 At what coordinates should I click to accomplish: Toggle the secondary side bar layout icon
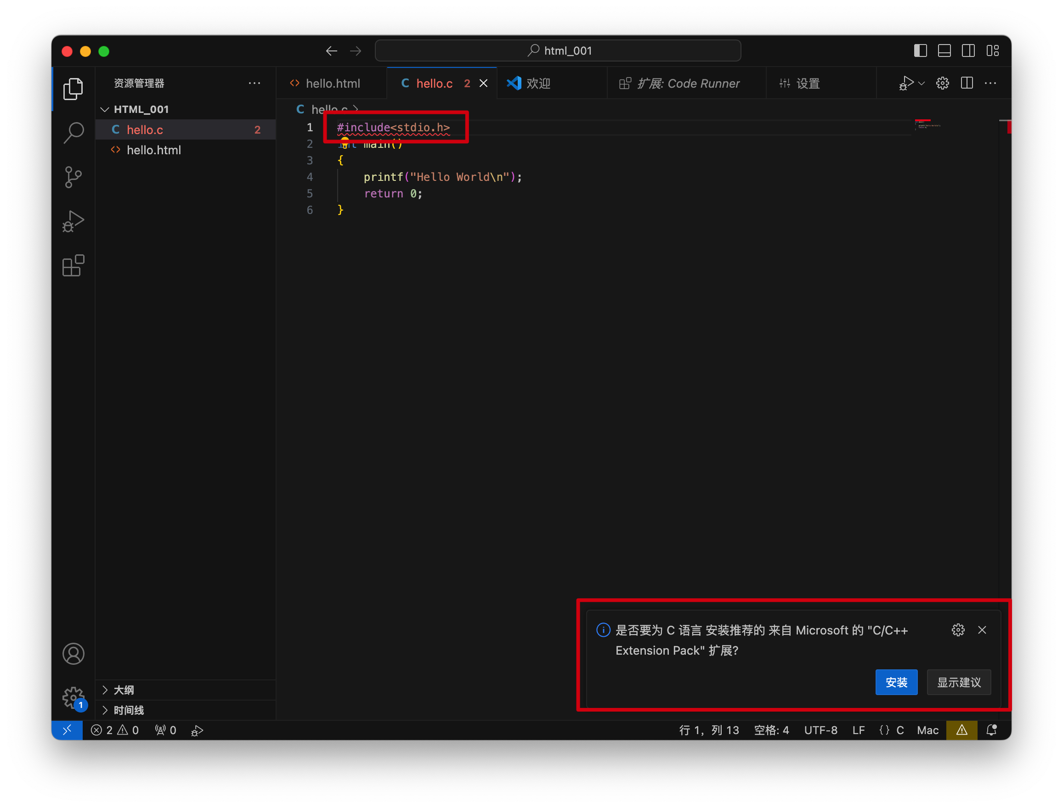[x=968, y=50]
